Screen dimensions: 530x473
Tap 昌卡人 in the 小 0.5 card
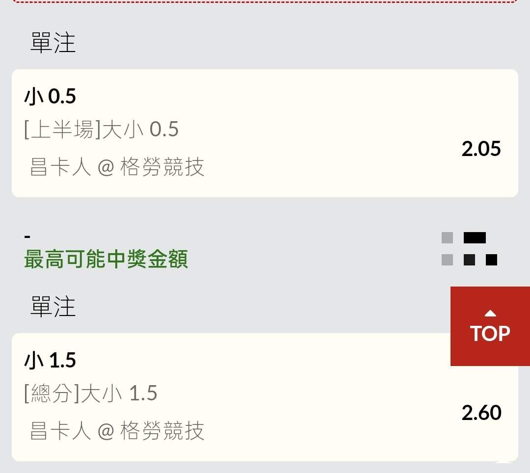pyautogui.click(x=60, y=167)
